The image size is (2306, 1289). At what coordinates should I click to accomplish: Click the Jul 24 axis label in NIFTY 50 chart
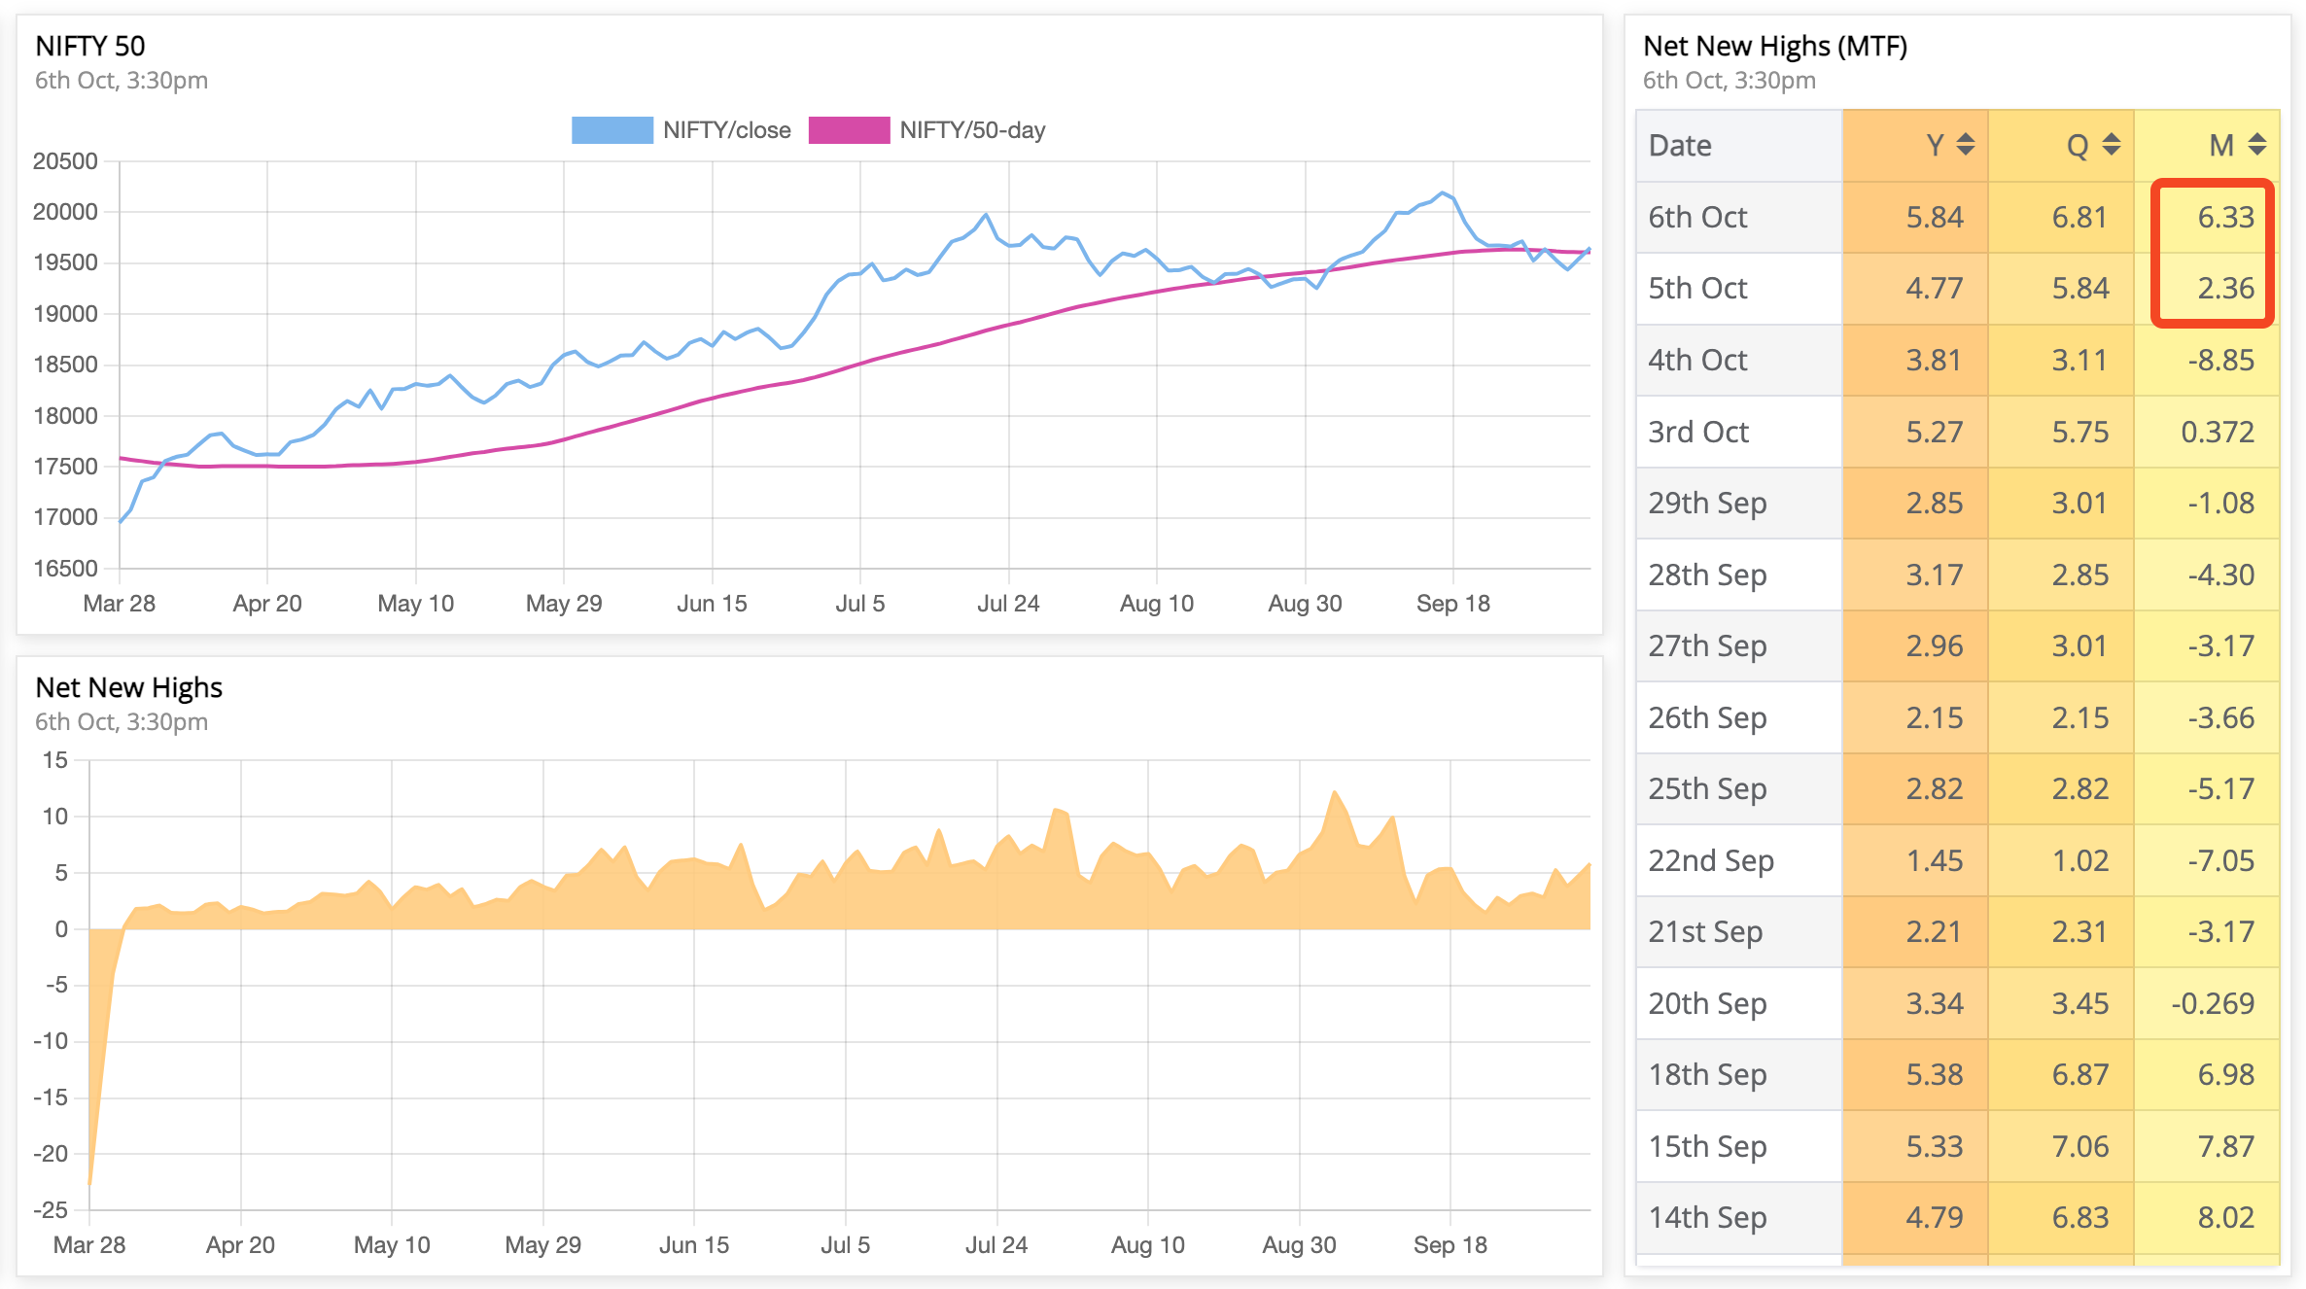[x=1008, y=604]
